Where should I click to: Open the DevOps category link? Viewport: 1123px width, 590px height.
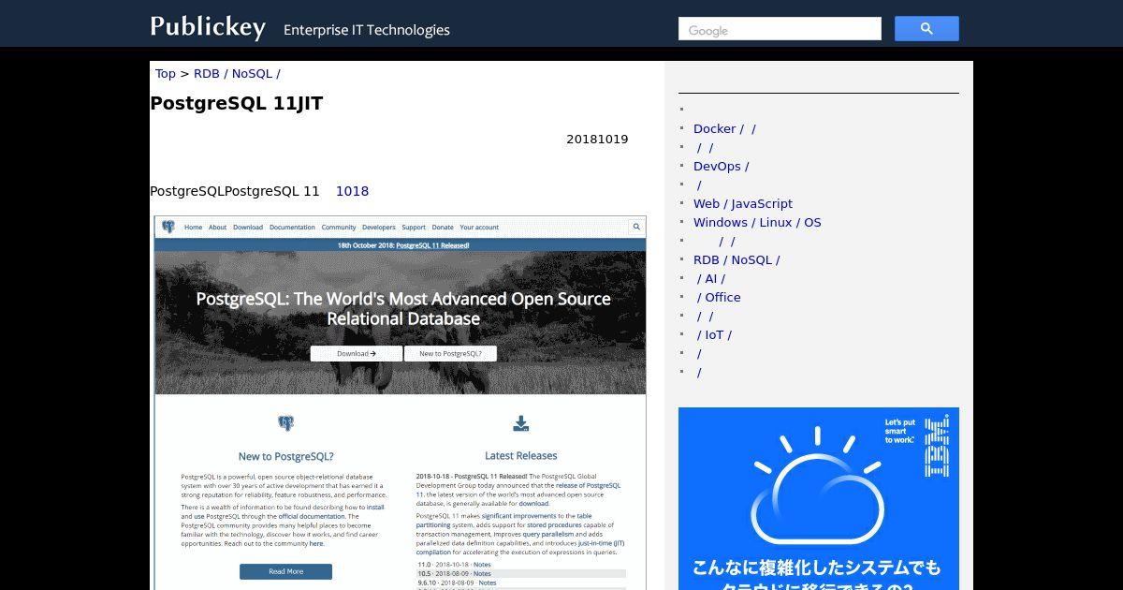(x=721, y=166)
